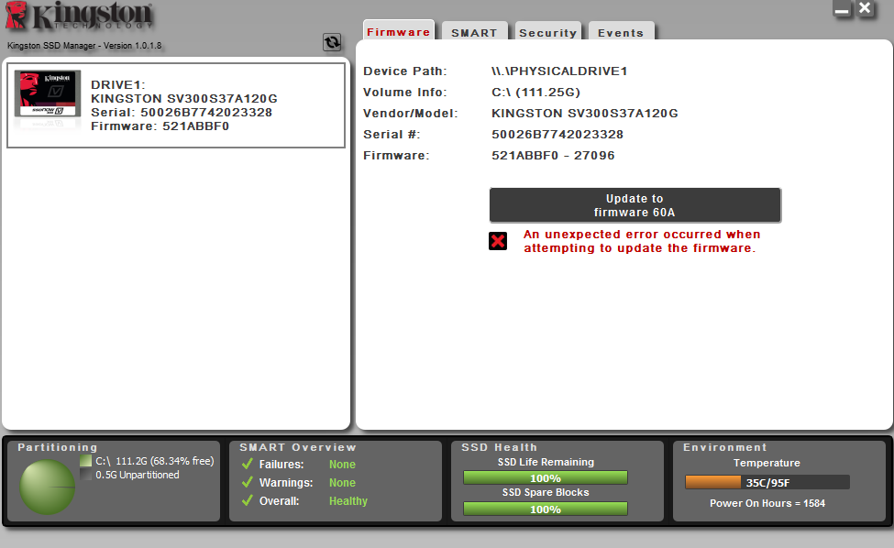The image size is (894, 548).
Task: Click the gray Unpartitioned legend swatch
Action: tap(85, 475)
